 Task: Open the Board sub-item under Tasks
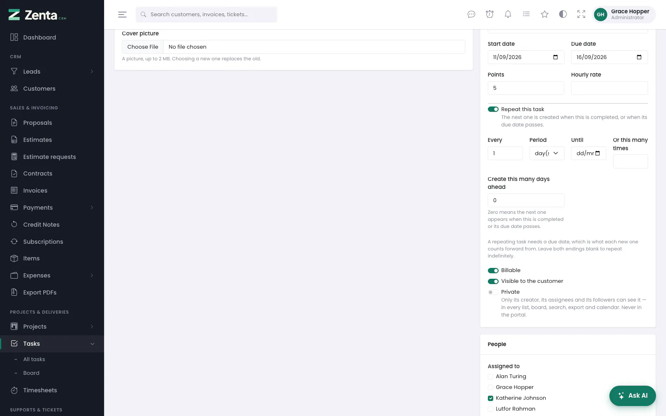point(31,373)
